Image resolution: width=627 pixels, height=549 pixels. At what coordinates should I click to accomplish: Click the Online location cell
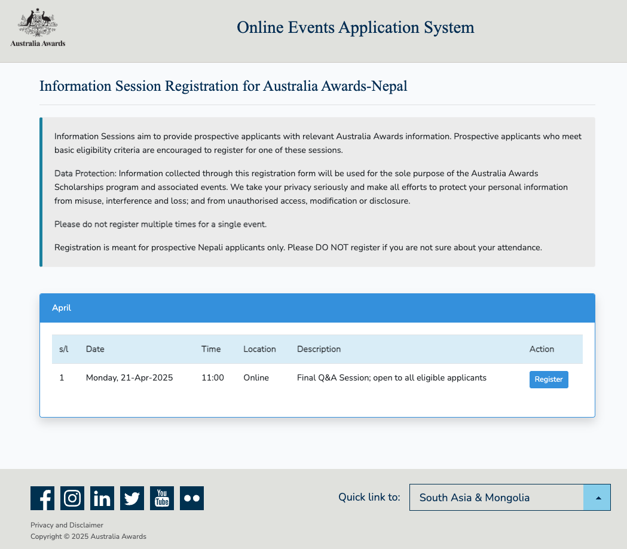[256, 378]
